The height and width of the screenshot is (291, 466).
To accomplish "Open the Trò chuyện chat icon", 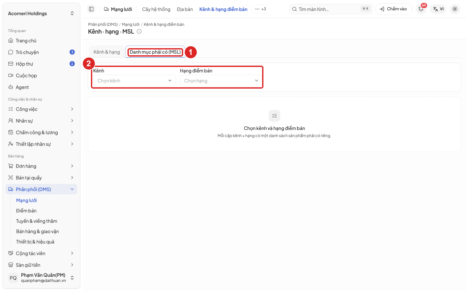I will [11, 52].
